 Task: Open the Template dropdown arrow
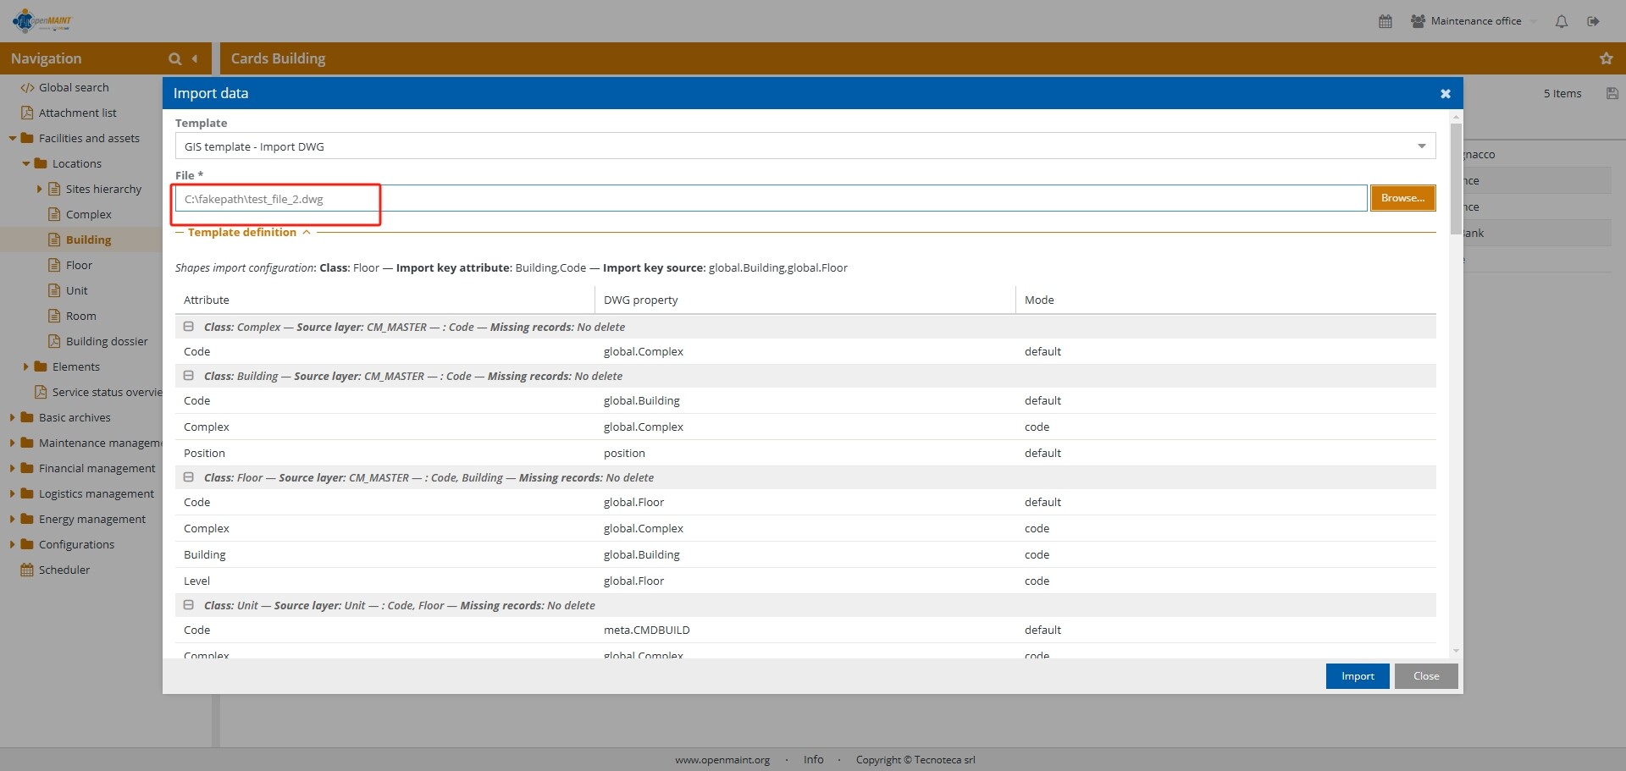click(1422, 146)
